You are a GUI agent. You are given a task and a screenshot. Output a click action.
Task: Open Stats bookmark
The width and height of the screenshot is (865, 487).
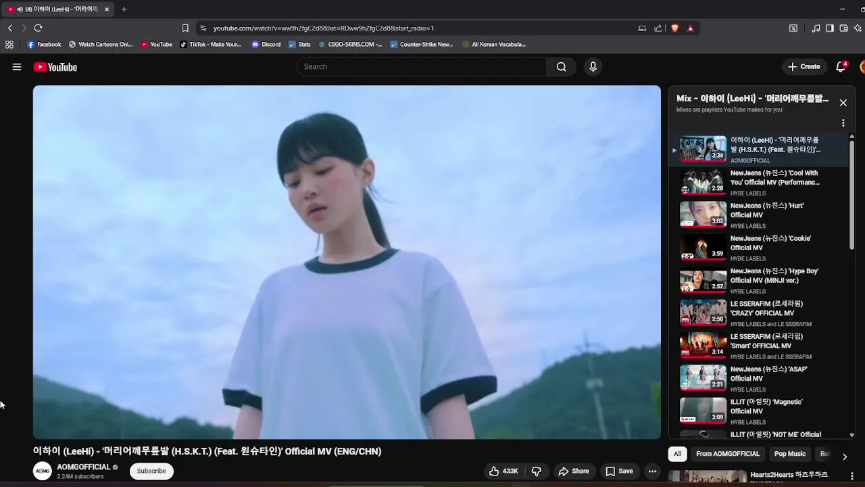click(299, 45)
